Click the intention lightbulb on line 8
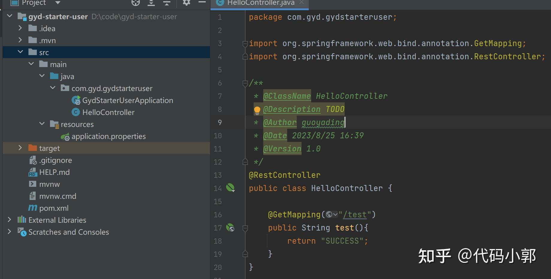The height and width of the screenshot is (279, 551). (257, 110)
